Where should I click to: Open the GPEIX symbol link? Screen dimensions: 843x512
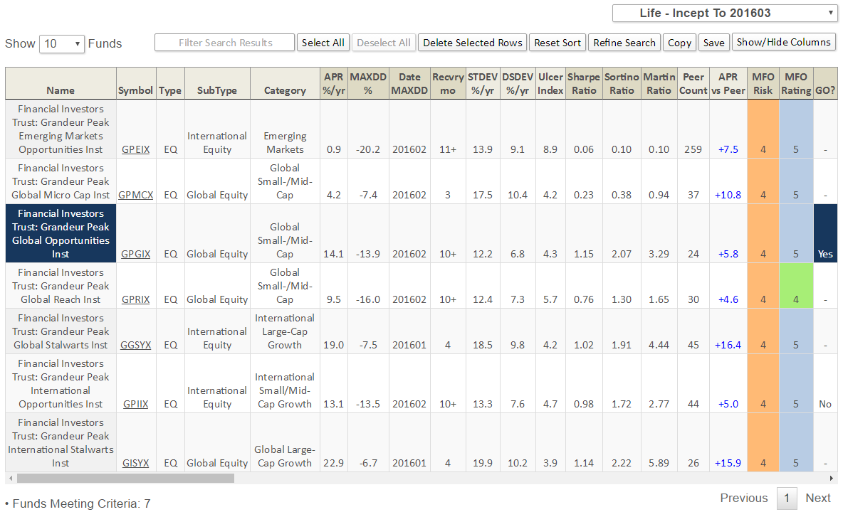(135, 149)
